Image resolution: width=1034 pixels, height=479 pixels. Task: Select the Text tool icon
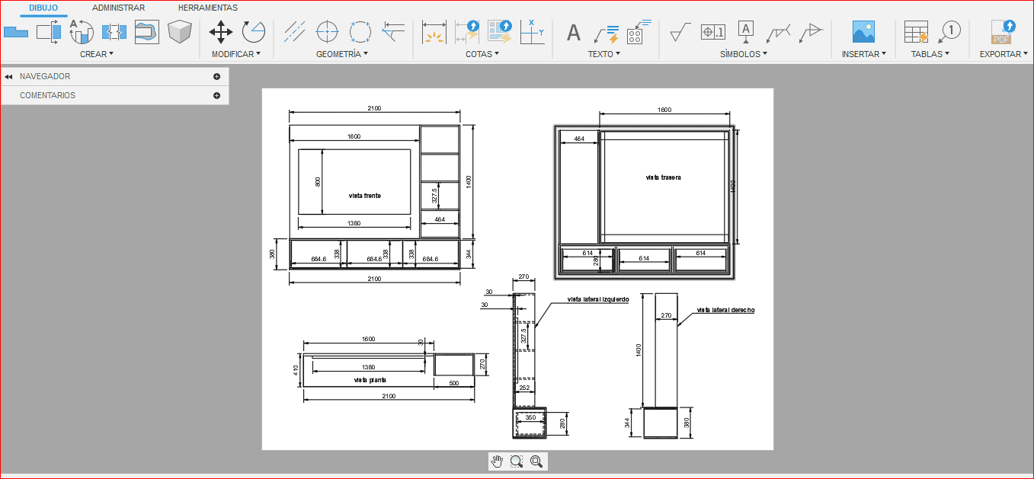click(574, 32)
